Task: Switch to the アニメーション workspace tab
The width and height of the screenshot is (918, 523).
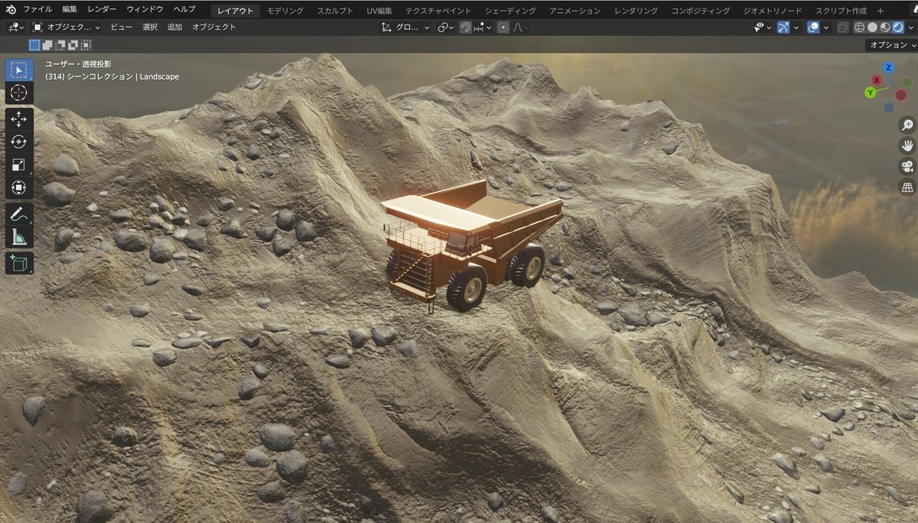Action: [575, 11]
